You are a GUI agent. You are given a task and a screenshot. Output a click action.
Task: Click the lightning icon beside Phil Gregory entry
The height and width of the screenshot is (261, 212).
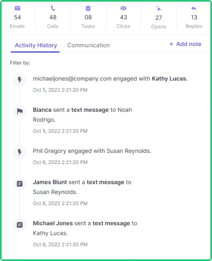click(x=20, y=153)
